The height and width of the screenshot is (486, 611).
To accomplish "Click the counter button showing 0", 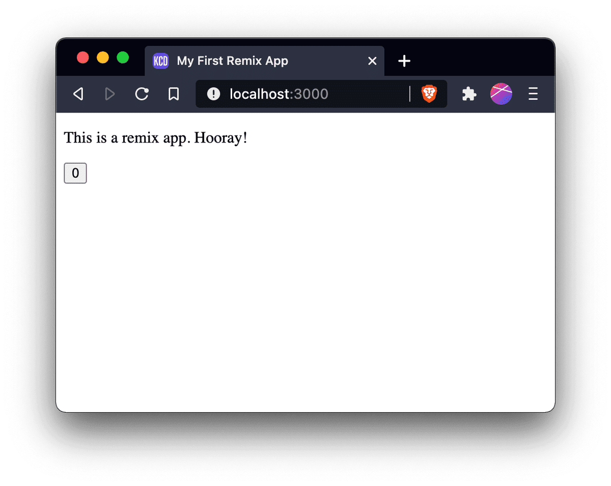I will (x=75, y=173).
